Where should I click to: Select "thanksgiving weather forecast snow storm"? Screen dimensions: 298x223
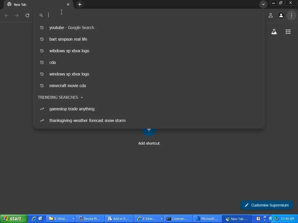coord(149,121)
